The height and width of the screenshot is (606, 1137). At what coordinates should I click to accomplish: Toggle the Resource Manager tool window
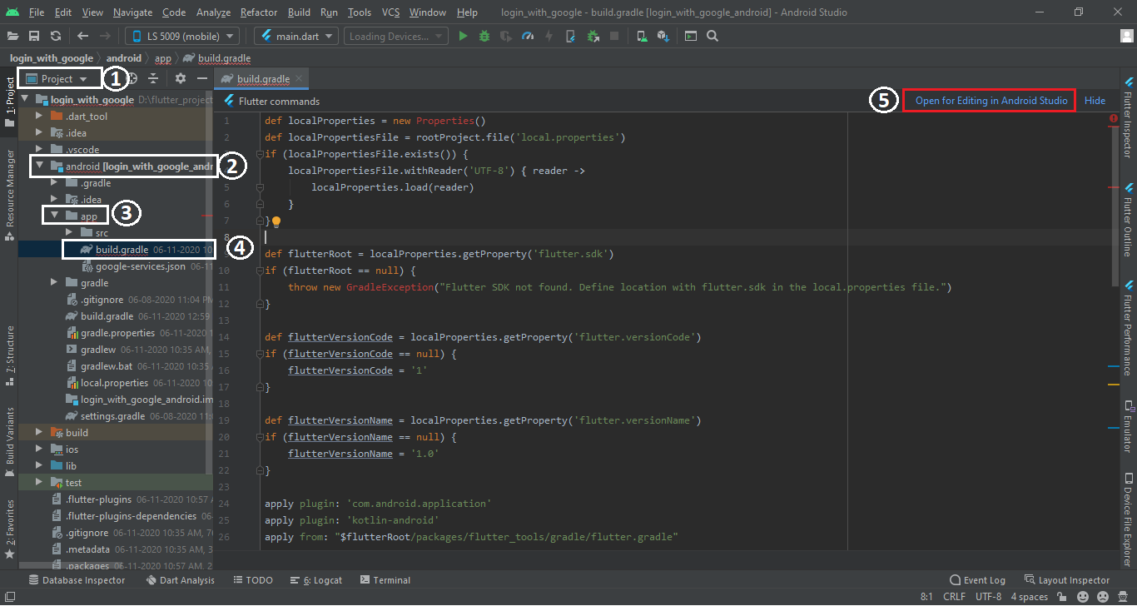pyautogui.click(x=10, y=195)
